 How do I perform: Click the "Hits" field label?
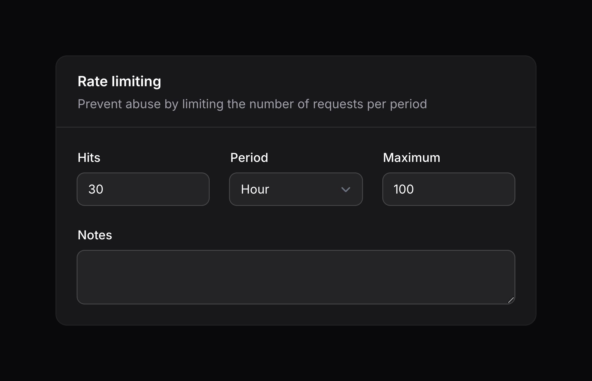(89, 158)
